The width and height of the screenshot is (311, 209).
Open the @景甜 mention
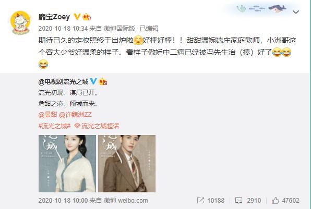(x=48, y=115)
